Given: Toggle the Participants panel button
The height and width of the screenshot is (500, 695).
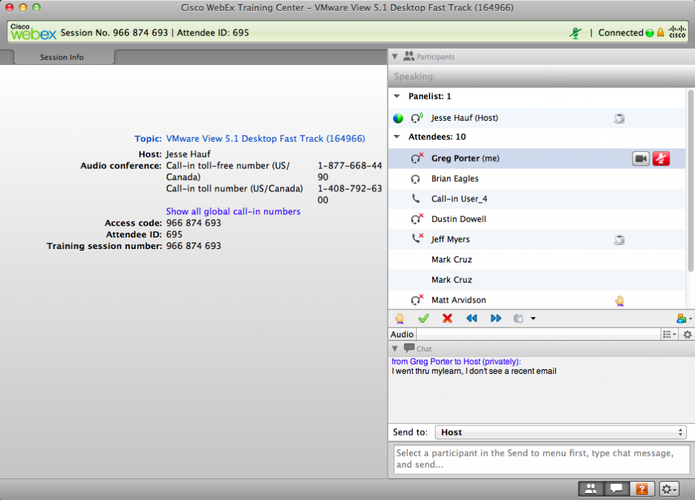Looking at the screenshot, I should (590, 488).
